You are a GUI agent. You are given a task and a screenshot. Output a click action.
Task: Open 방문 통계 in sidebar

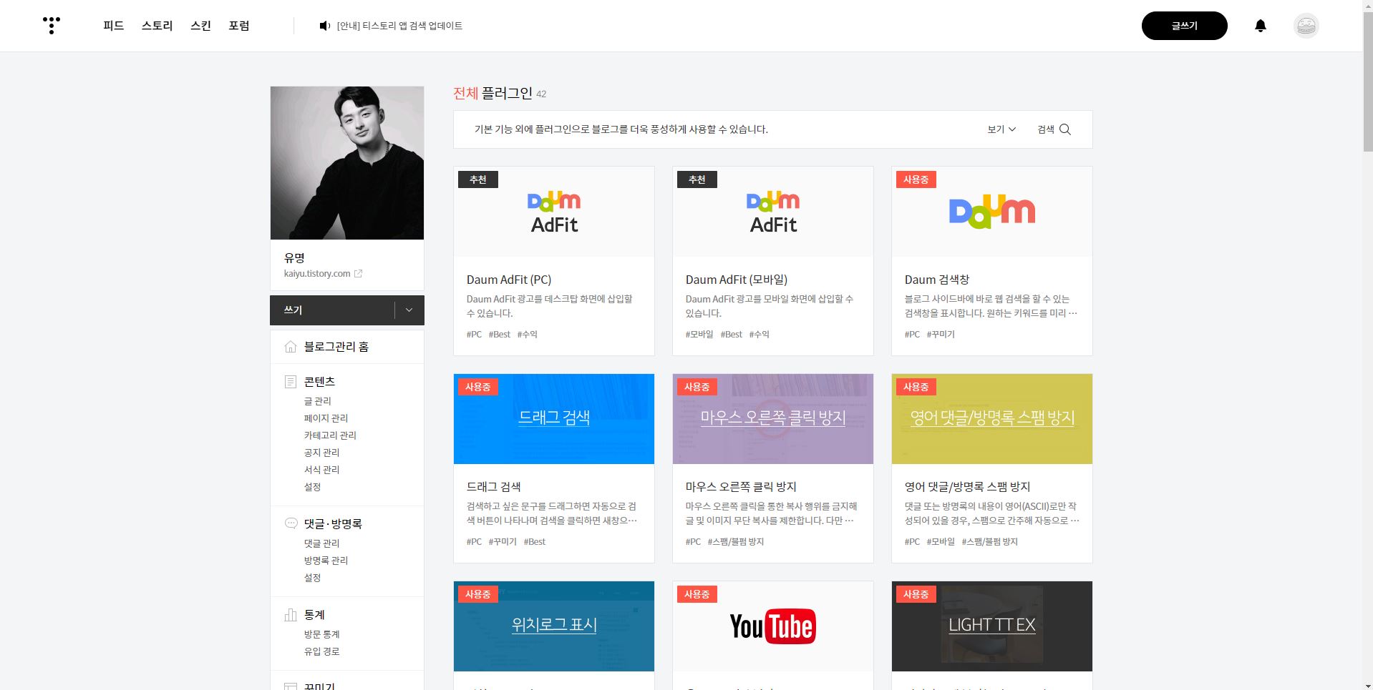(321, 634)
